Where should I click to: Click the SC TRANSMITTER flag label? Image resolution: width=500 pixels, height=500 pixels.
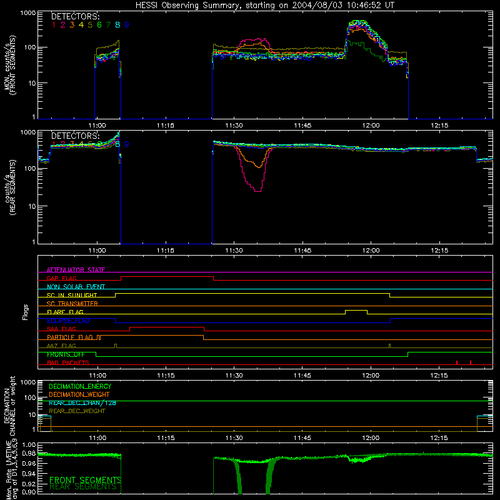(x=72, y=303)
